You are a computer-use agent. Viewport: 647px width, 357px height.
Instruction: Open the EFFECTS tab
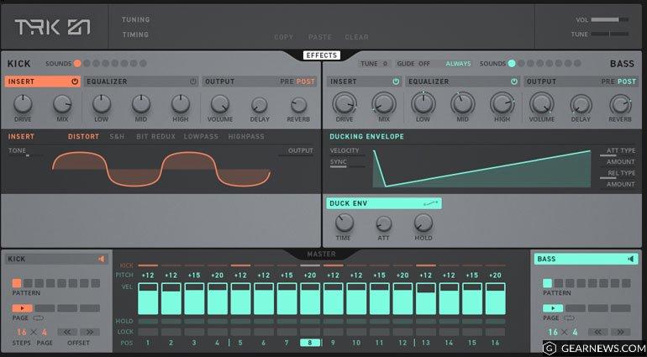click(x=322, y=55)
